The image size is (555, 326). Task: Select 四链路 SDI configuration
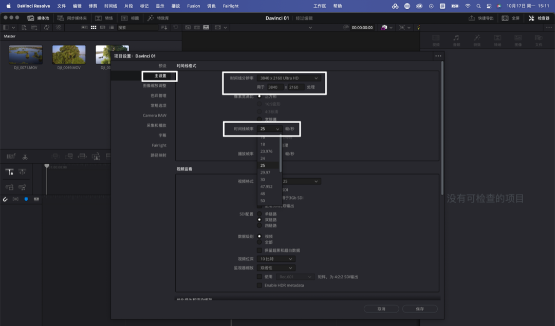tap(260, 225)
